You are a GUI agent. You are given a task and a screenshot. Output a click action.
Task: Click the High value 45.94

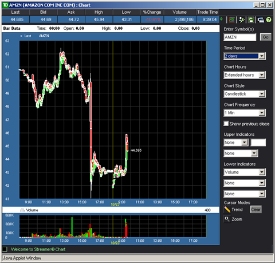99,19
